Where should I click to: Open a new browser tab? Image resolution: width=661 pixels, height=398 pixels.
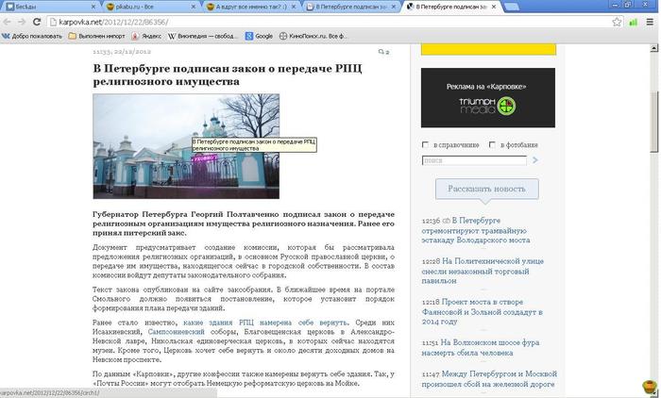coord(512,7)
